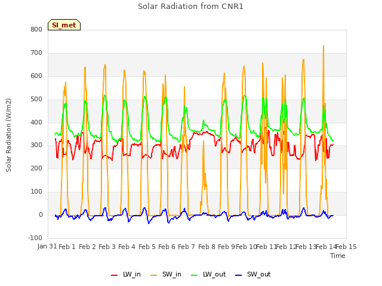Click the Feb 10 x-axis label
This screenshot has height=286, width=382.
point(247,247)
